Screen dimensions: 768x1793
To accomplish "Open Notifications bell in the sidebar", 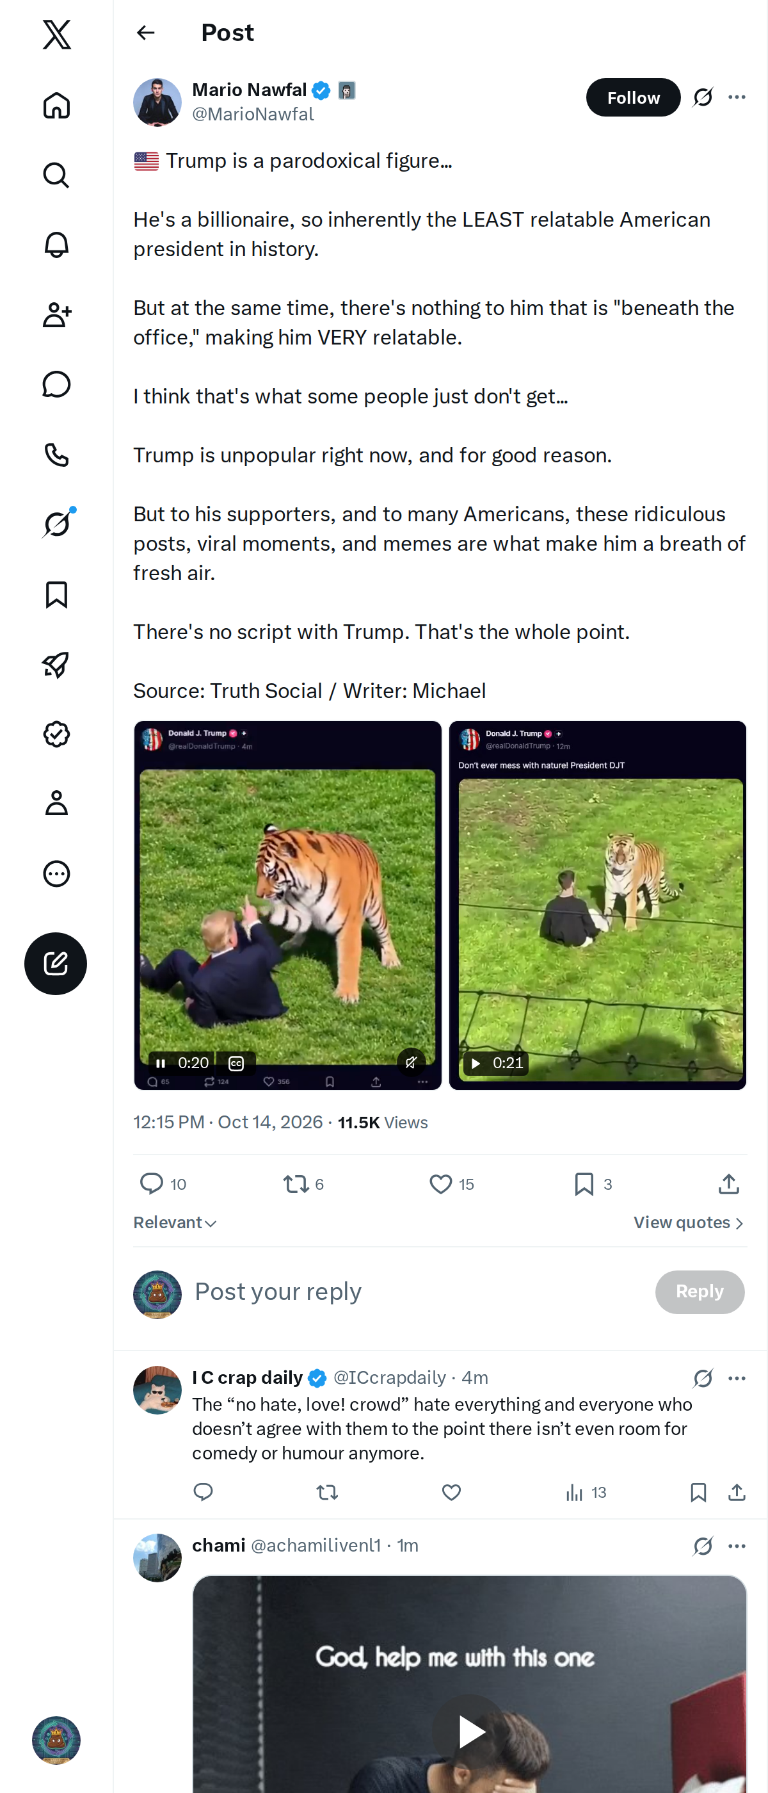I will tap(56, 245).
